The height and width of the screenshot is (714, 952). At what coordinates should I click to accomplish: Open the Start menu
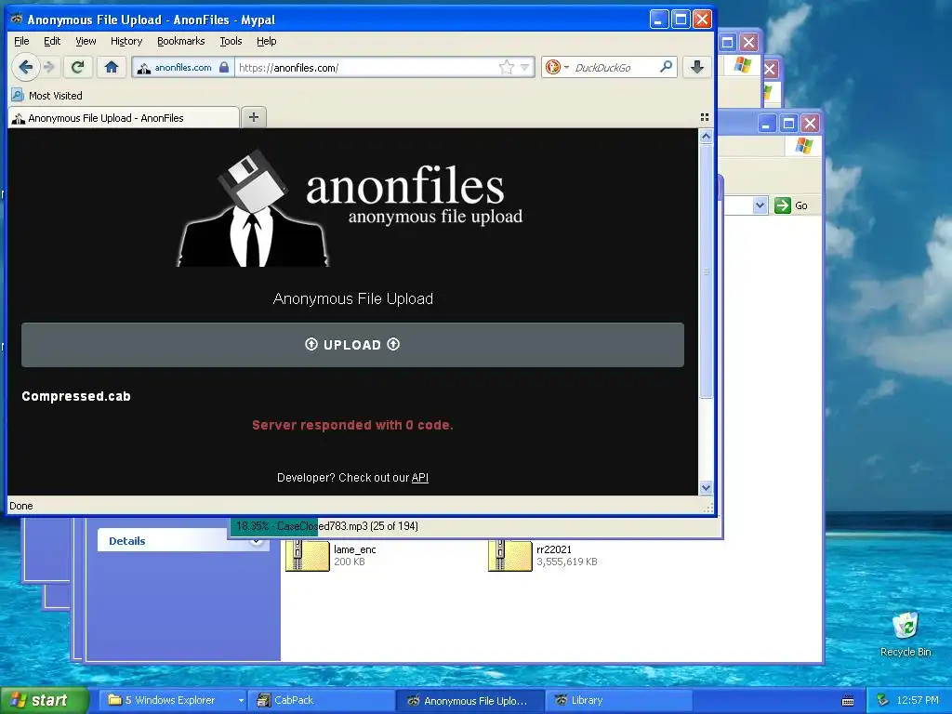(x=44, y=700)
